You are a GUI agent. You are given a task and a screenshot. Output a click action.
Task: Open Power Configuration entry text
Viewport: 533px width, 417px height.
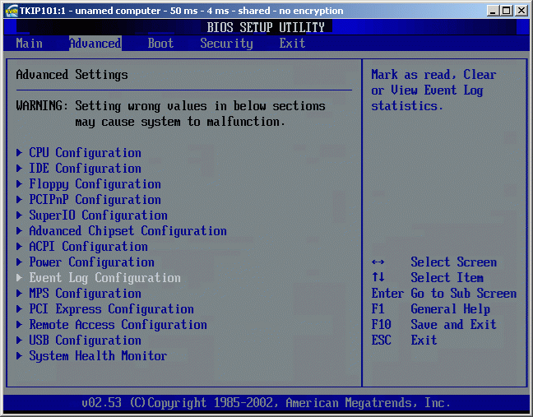[x=92, y=262]
